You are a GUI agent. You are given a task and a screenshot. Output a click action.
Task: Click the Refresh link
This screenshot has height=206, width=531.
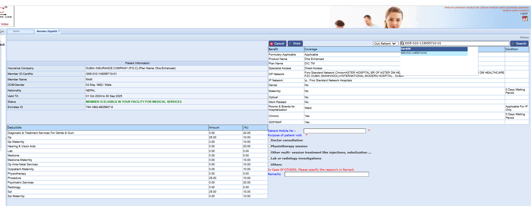[x=524, y=37]
